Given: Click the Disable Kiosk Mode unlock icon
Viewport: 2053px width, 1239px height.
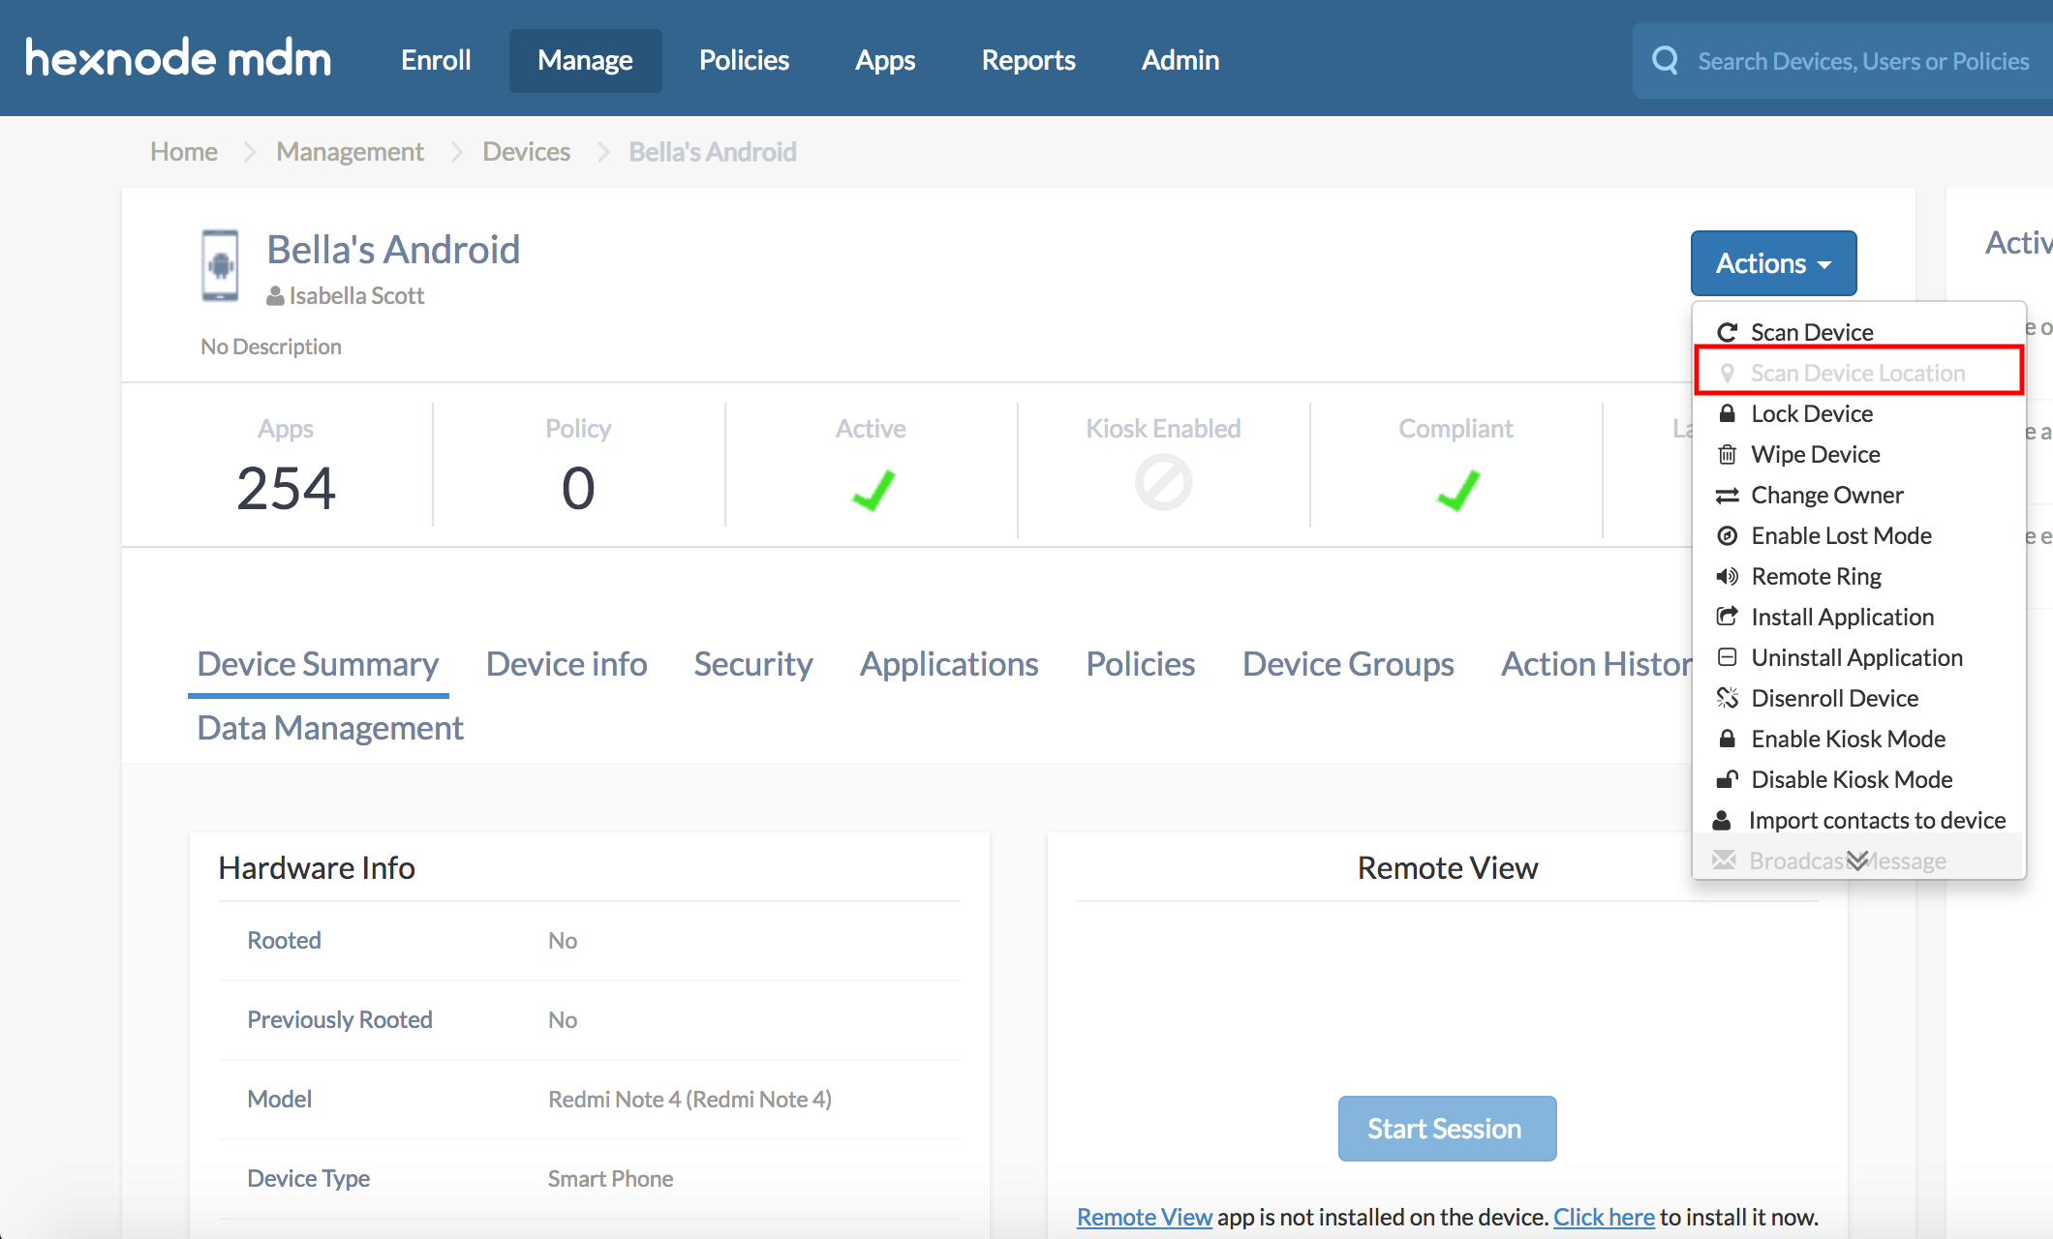Looking at the screenshot, I should click(1727, 779).
